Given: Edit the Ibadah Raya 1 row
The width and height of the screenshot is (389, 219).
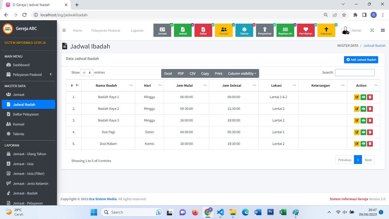Looking at the screenshot, I should tap(357, 97).
